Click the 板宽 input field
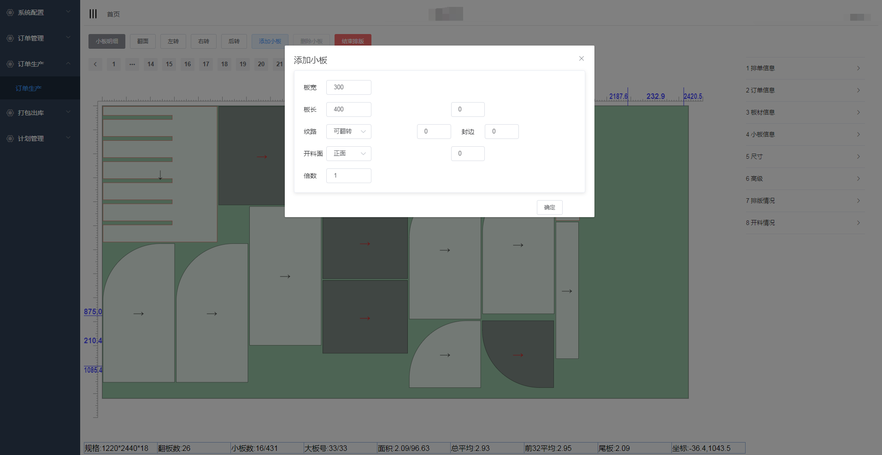Image resolution: width=882 pixels, height=455 pixels. (348, 87)
